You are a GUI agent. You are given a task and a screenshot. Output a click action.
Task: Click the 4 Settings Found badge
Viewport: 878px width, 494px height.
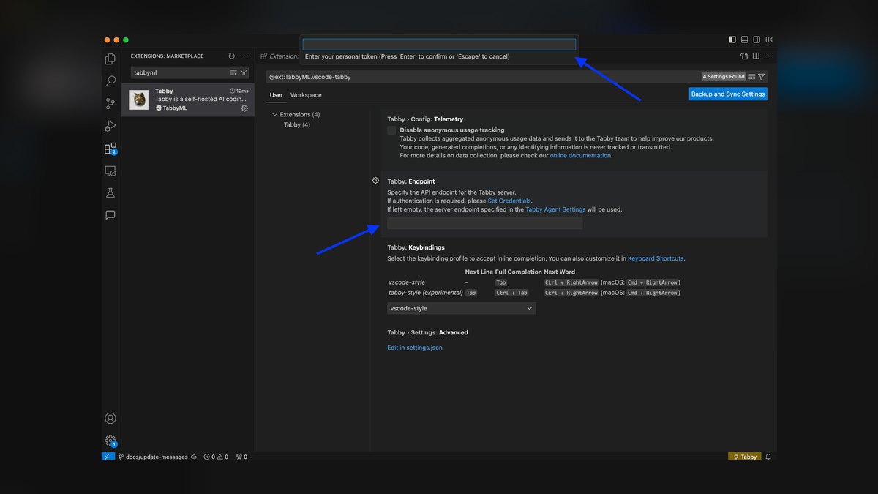point(723,76)
